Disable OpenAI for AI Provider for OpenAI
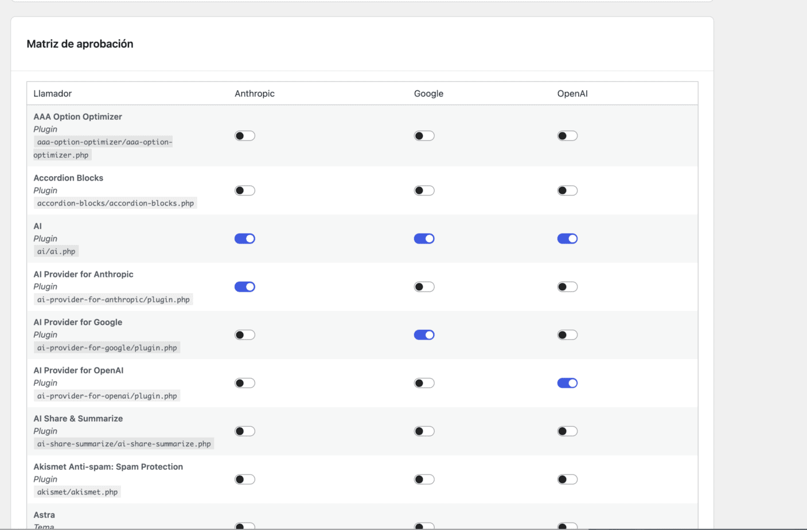 coord(567,383)
